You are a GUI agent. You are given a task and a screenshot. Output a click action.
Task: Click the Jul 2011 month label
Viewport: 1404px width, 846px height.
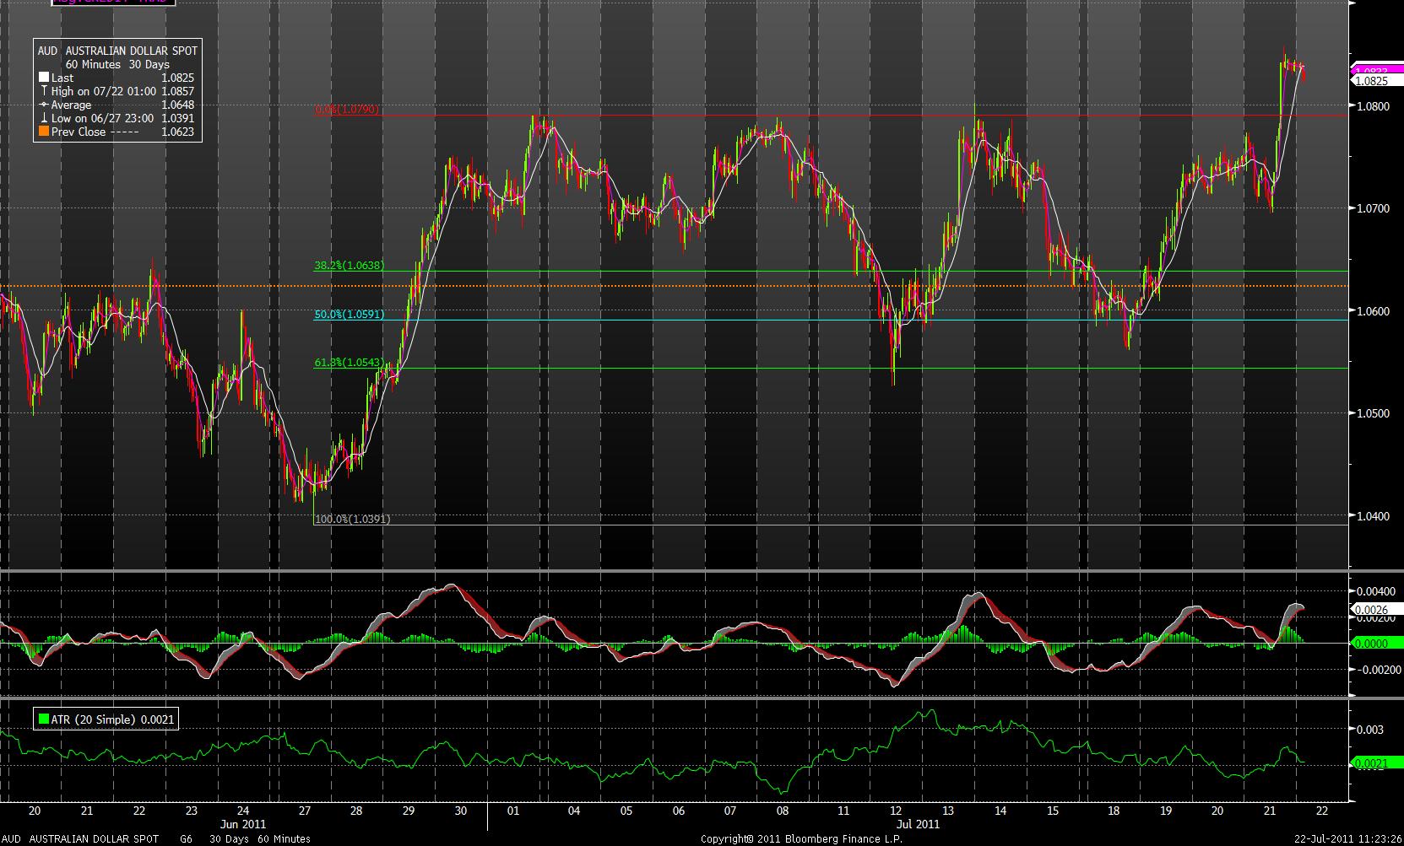(x=917, y=824)
